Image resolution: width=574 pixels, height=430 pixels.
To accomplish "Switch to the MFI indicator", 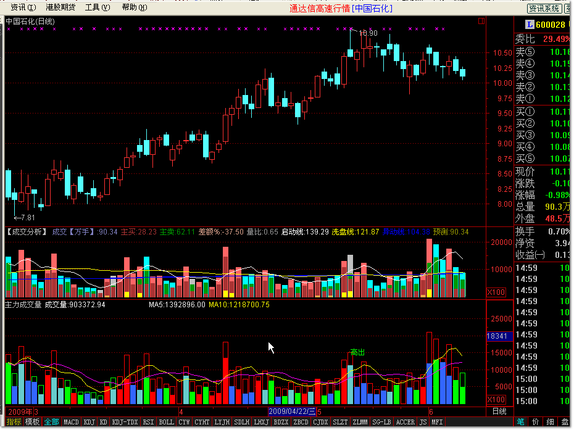I will 437,422.
